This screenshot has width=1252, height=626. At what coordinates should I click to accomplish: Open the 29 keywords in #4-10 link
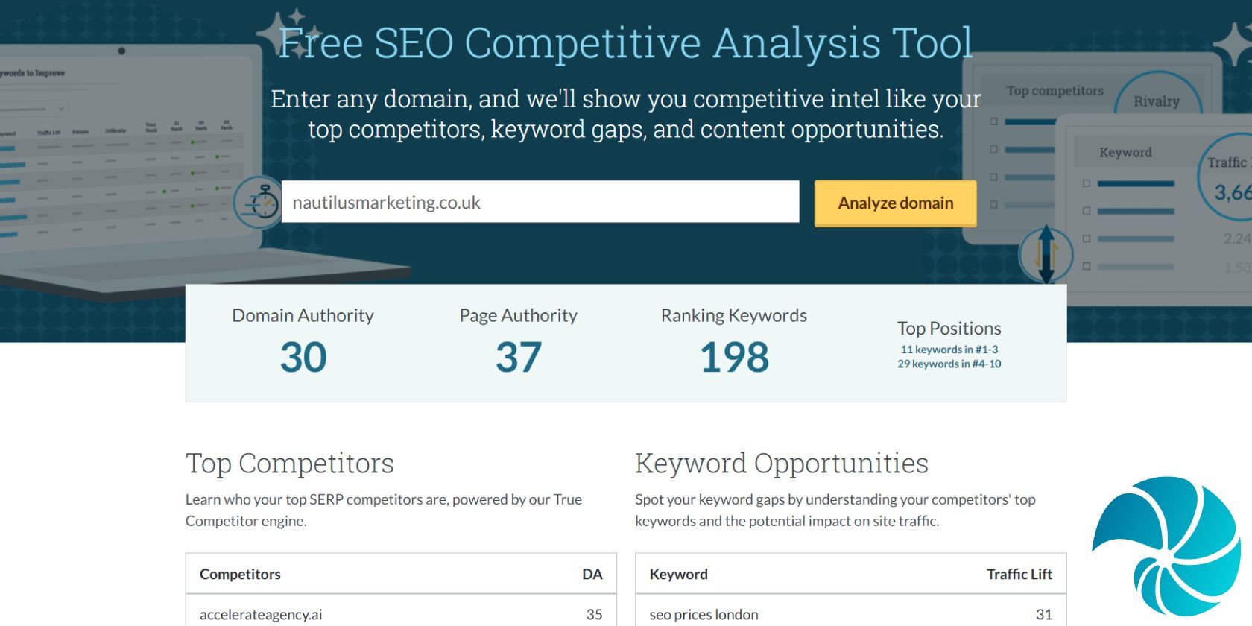(x=949, y=364)
